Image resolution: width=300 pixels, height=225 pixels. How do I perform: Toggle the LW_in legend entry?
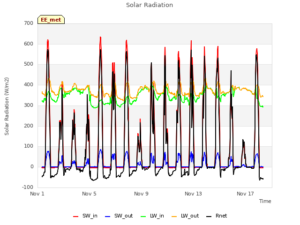[152, 216]
